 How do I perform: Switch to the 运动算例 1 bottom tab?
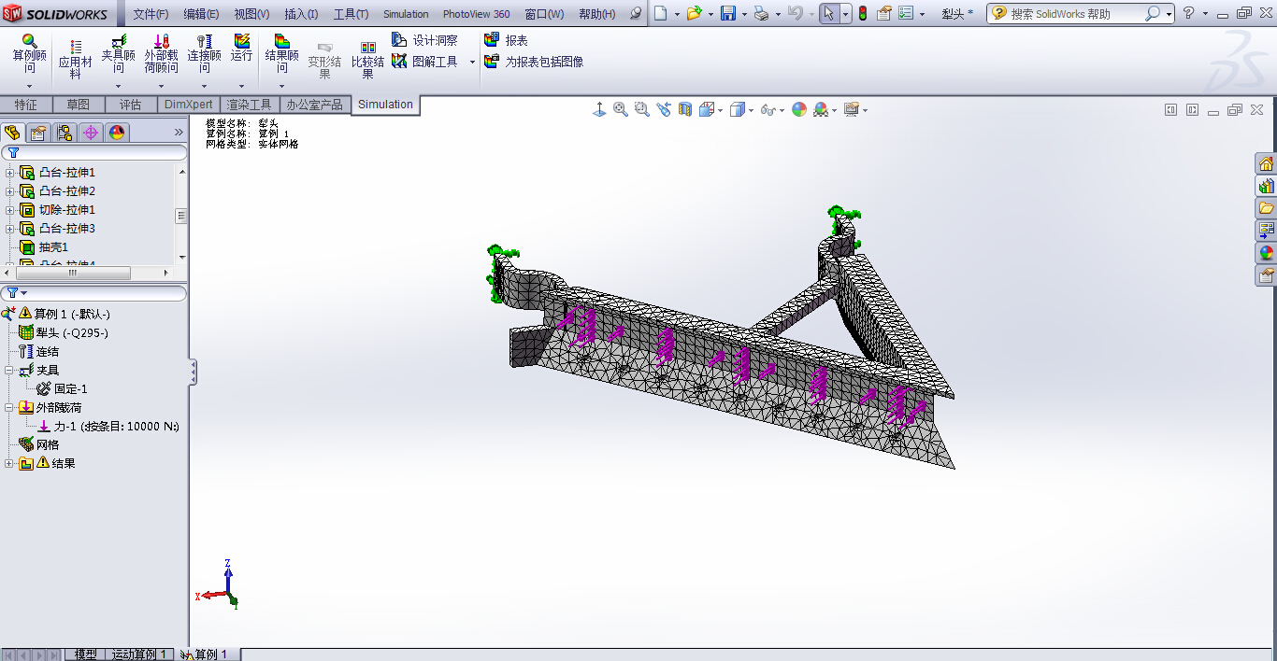coord(139,654)
